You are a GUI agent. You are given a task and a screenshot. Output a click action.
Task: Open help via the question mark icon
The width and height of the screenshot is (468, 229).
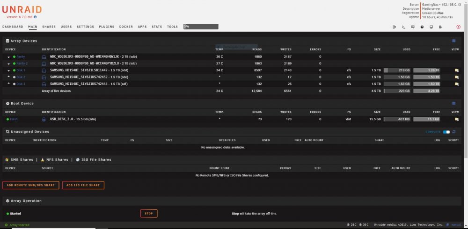coord(422,27)
